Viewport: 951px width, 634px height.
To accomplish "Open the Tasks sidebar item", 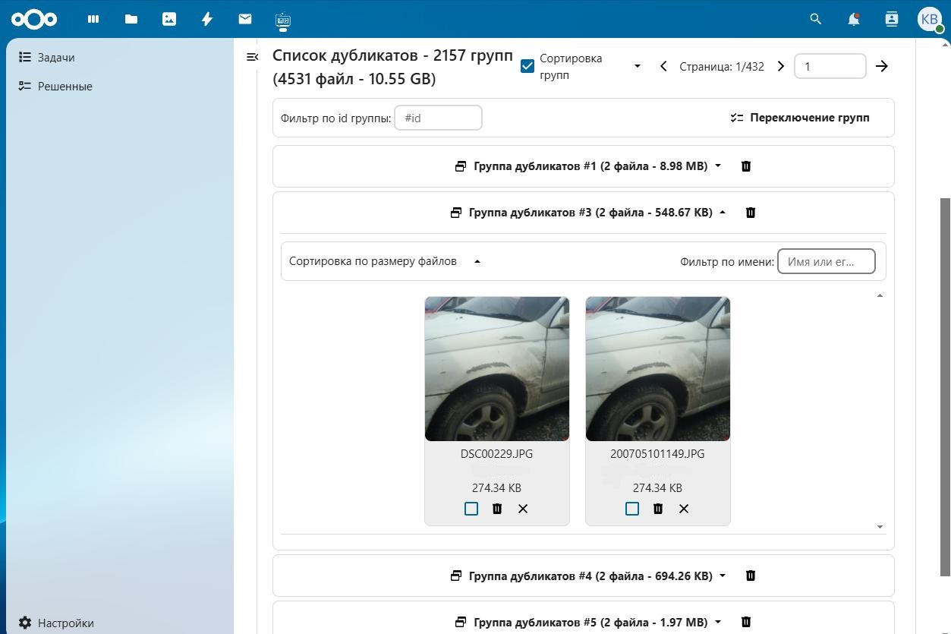I will (x=56, y=58).
